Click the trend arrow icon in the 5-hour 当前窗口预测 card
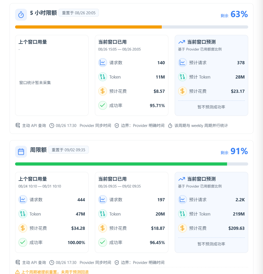The height and width of the screenshot is (274, 263). tap(182, 42)
